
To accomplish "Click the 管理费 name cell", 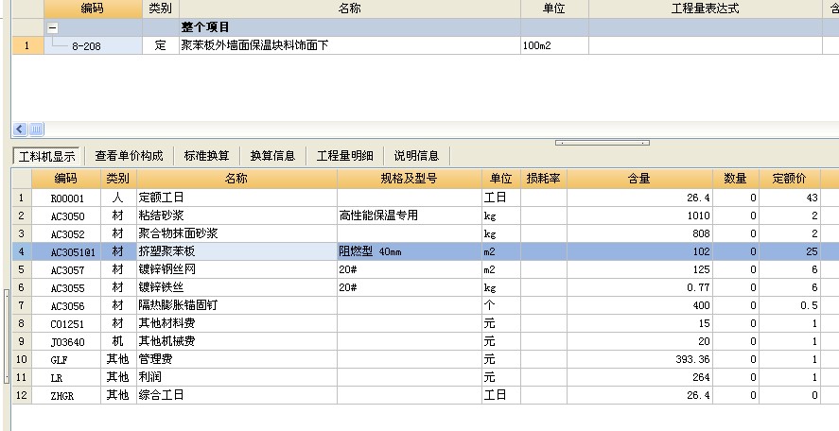I will (x=236, y=359).
